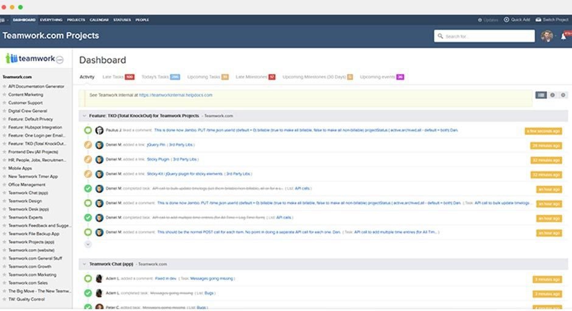
Task: Click link icon on Sticky-Kit jQuery plugin row
Action: [x=88, y=174]
